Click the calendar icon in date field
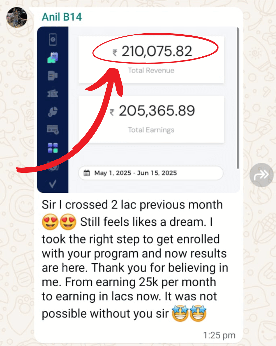 [87, 173]
